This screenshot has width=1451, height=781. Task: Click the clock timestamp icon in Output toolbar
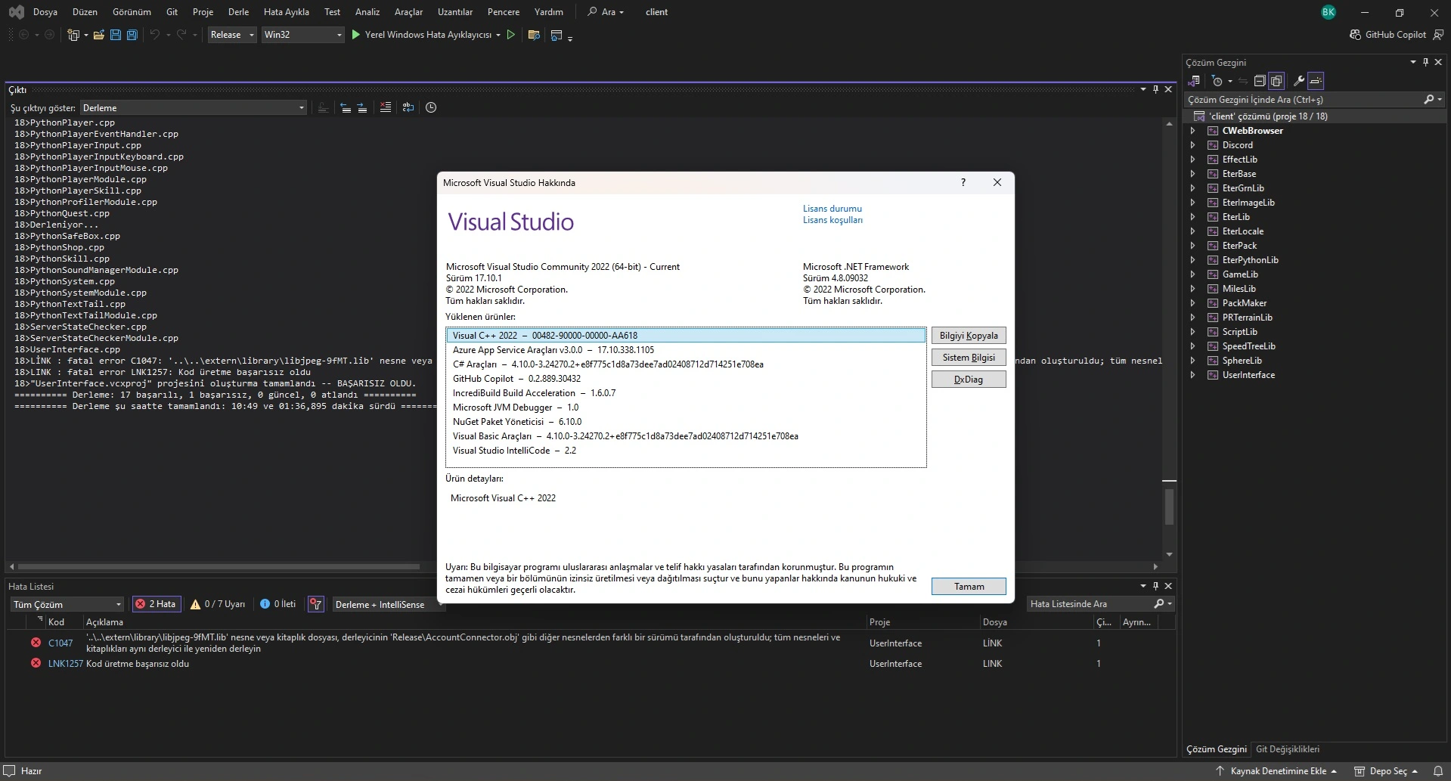(x=431, y=107)
